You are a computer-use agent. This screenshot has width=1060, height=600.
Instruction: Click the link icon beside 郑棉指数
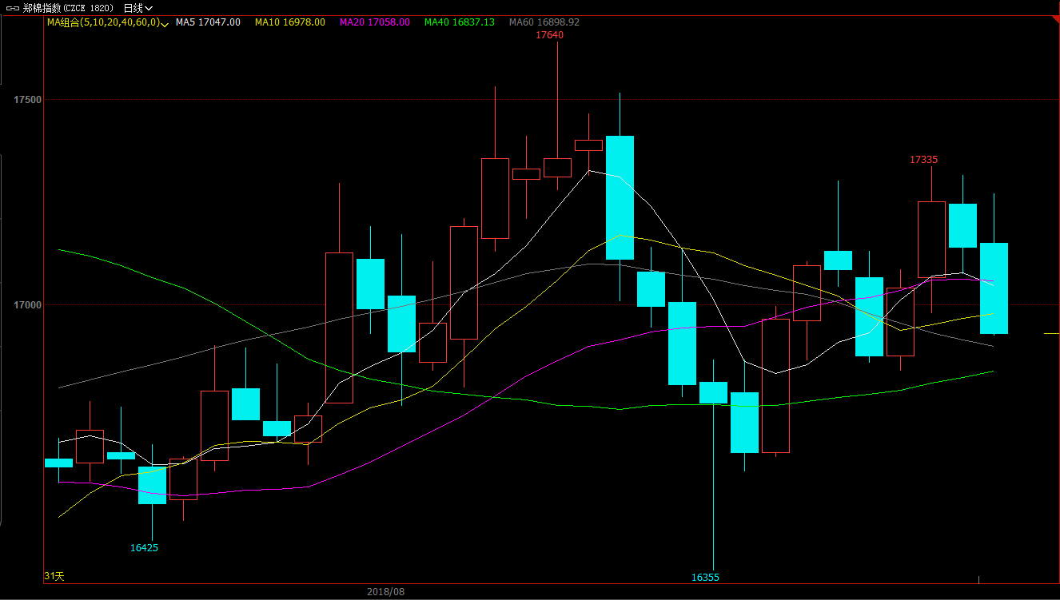point(12,8)
